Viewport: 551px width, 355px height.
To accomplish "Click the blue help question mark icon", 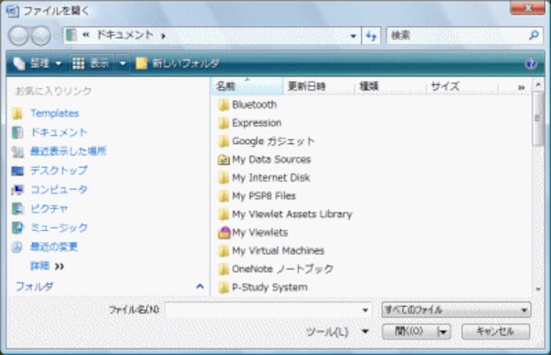I will click(x=531, y=63).
